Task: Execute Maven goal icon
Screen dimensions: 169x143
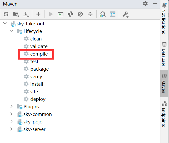Action: (x=61, y=14)
